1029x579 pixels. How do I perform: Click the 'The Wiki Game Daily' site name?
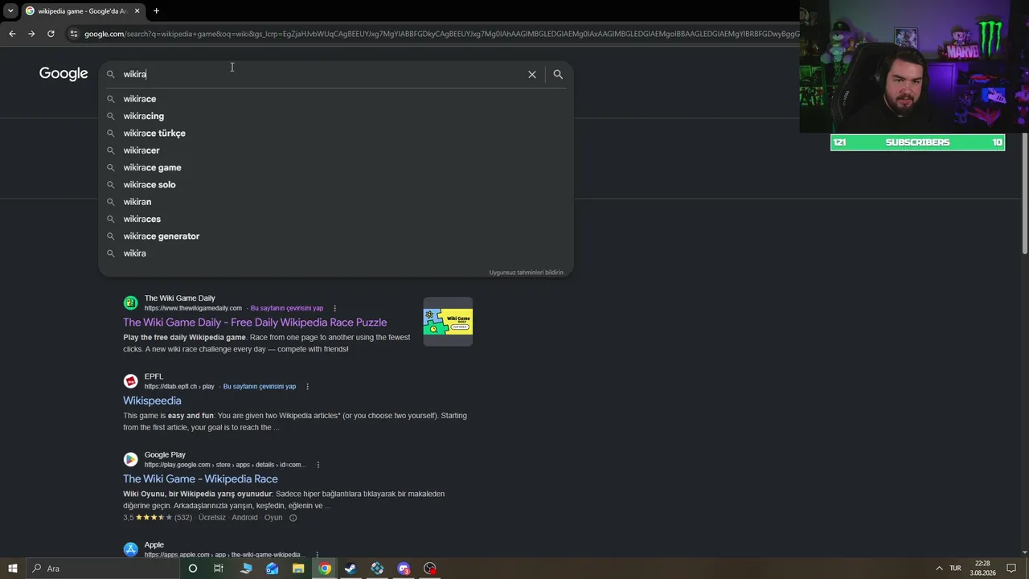coord(180,298)
